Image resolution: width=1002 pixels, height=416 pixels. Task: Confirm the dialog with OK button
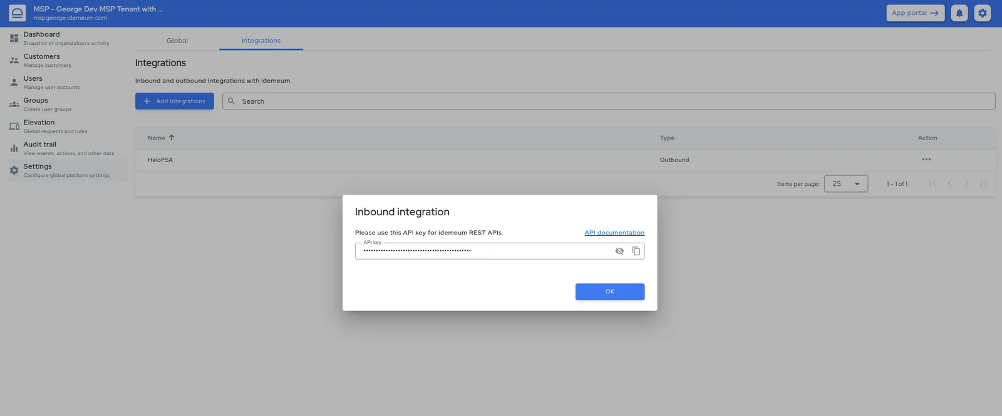(610, 292)
